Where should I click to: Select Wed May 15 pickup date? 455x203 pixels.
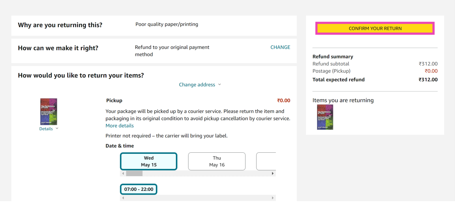[x=149, y=161]
